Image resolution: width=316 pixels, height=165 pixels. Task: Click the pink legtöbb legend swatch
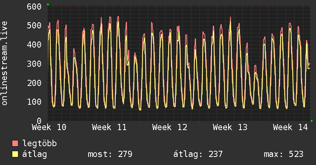click(15, 143)
